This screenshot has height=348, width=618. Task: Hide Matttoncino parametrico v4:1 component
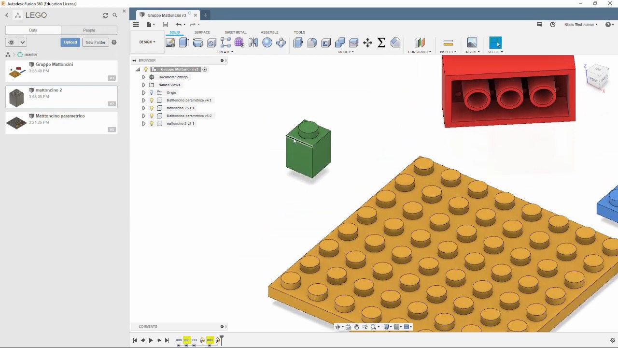[152, 100]
